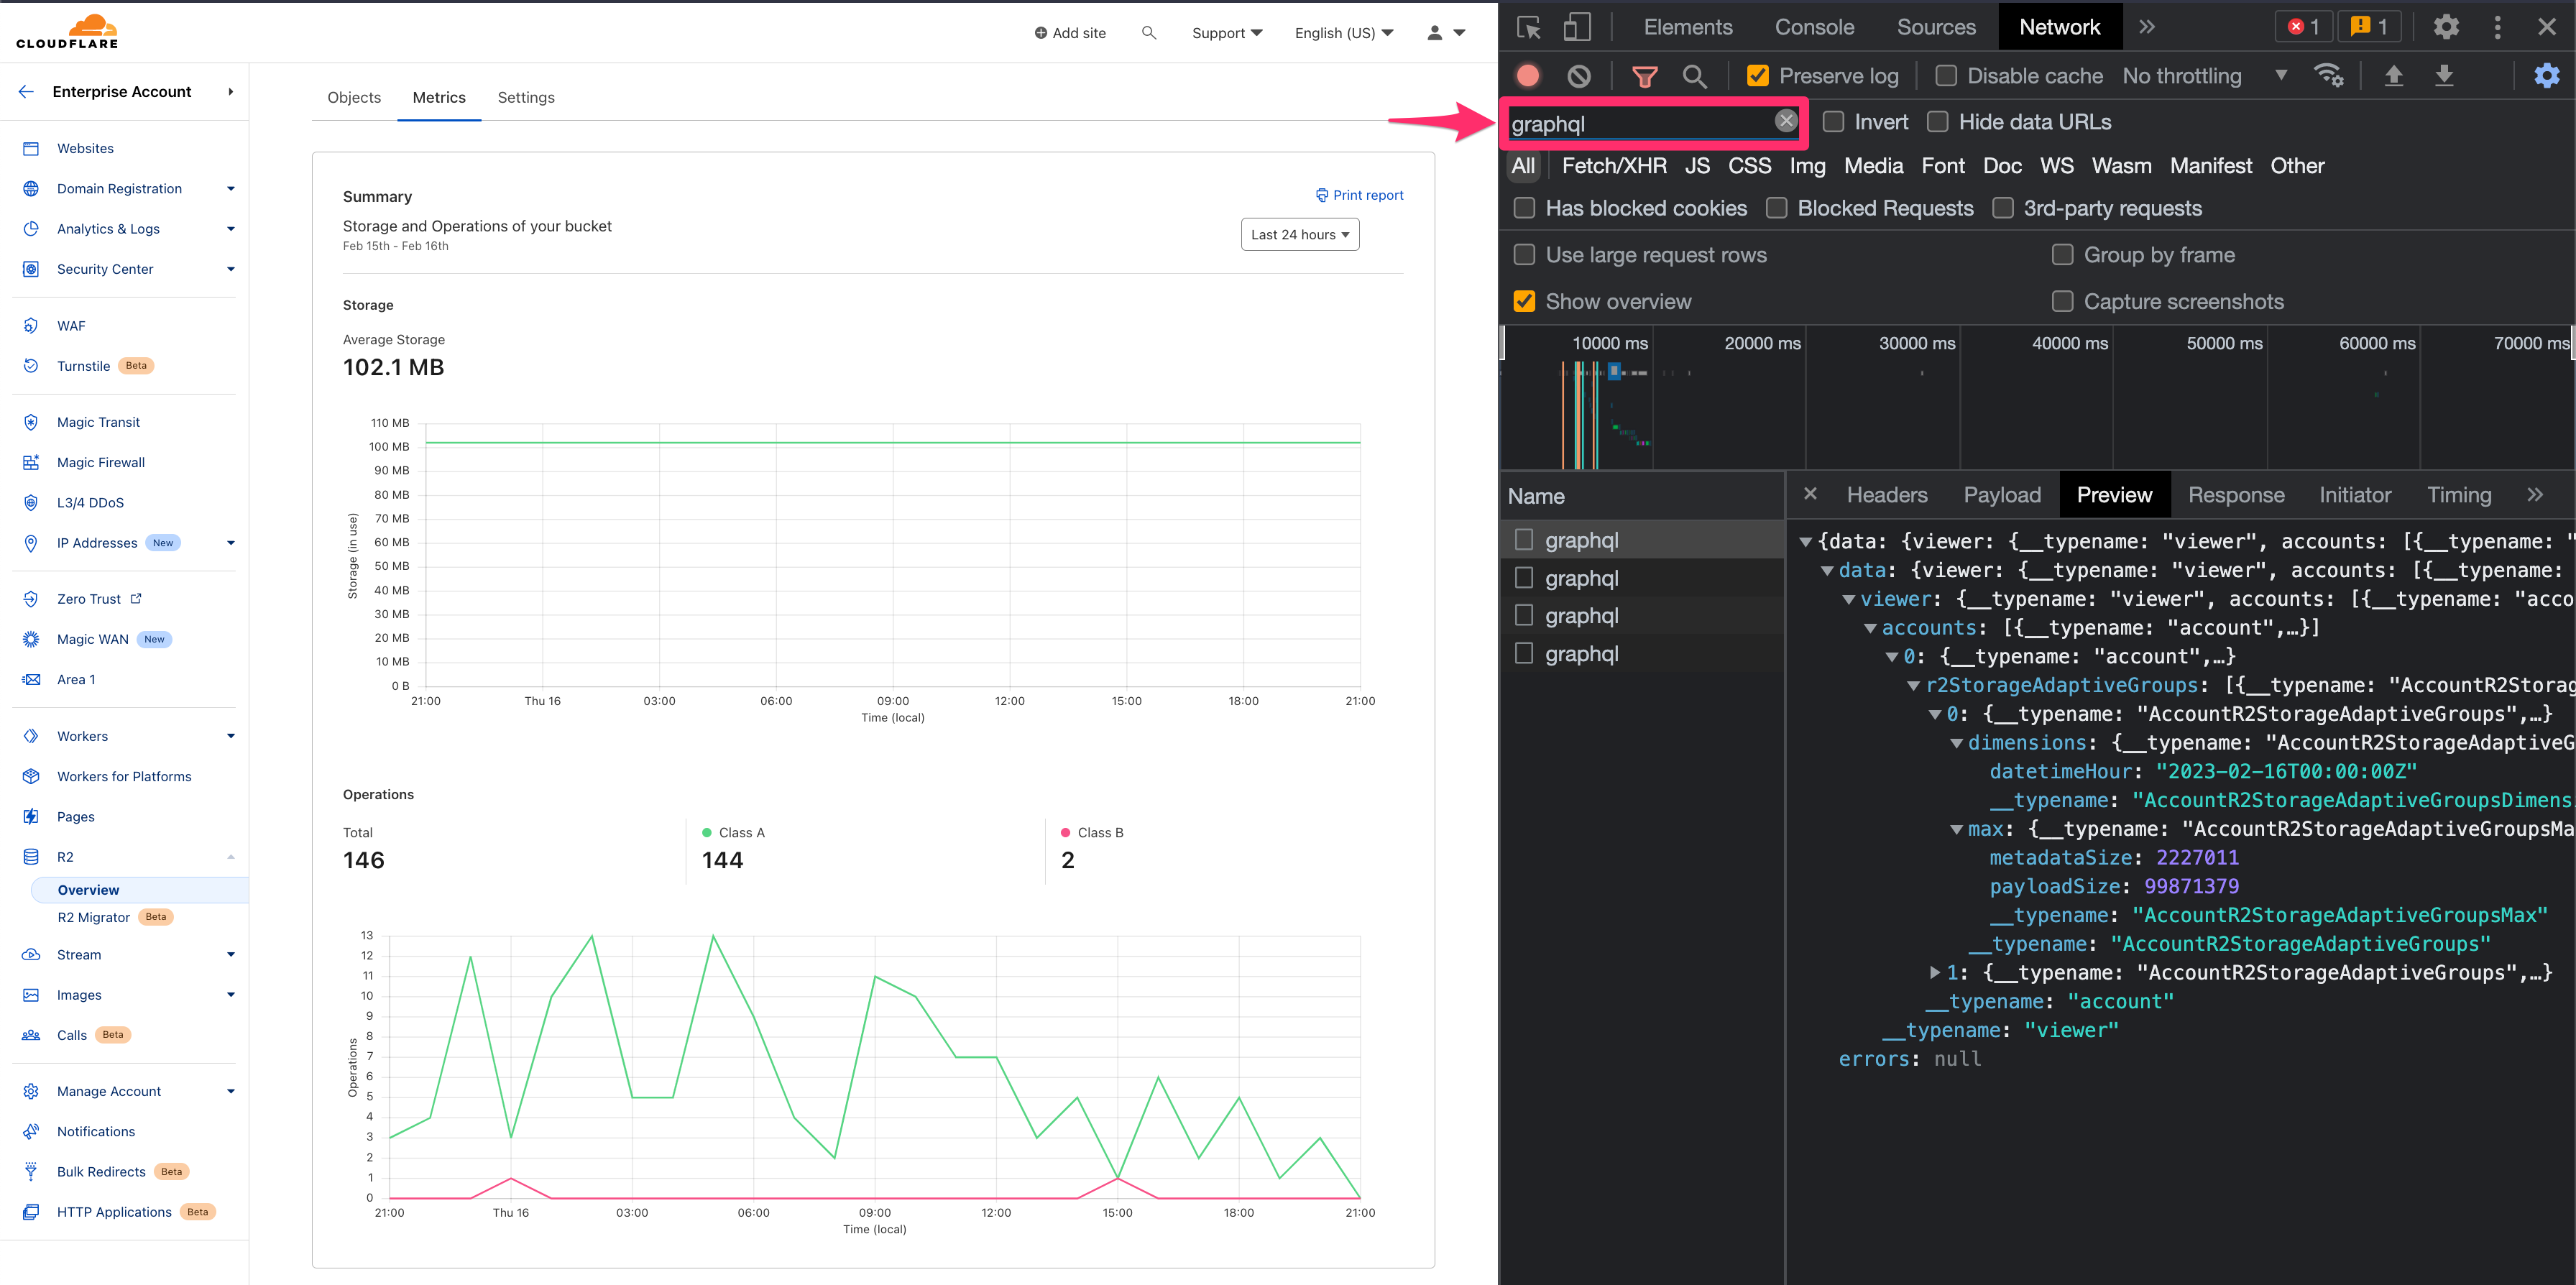Check the Hide data URLs option
The image size is (2576, 1285).
tap(1938, 122)
